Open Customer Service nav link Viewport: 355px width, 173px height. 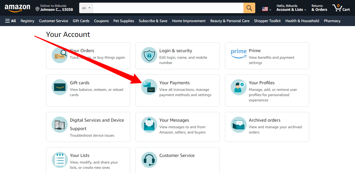click(53, 21)
